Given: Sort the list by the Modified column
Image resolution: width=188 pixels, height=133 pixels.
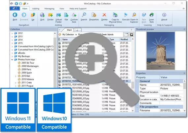Looking at the screenshot, I should [124, 40].
